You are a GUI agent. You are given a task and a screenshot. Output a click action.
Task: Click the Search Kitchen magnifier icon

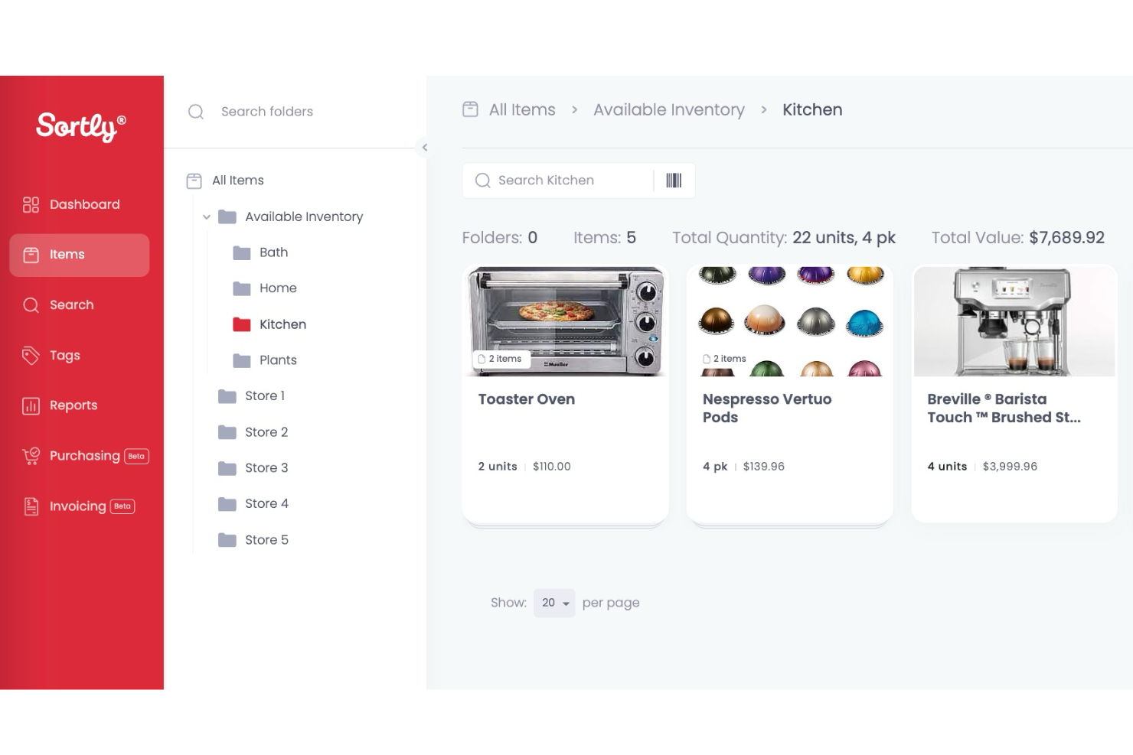(x=482, y=181)
